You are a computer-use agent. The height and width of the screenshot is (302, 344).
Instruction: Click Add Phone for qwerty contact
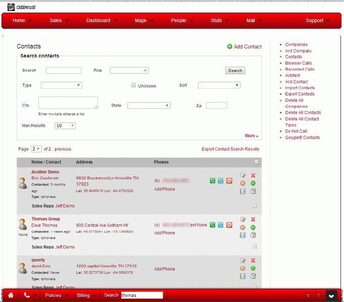[164, 269]
